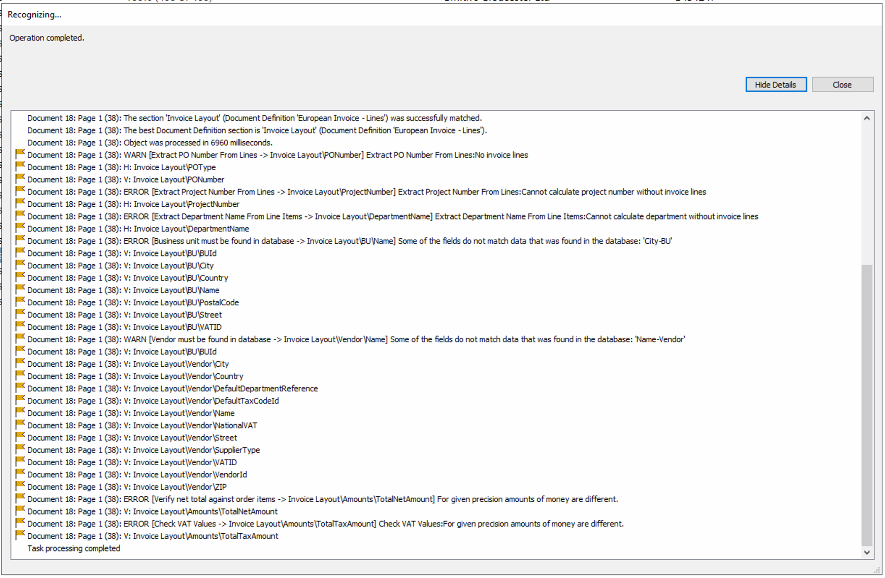The height and width of the screenshot is (578, 885).
Task: Click flag icon beside Business unit ERROR line
Action: (20, 241)
